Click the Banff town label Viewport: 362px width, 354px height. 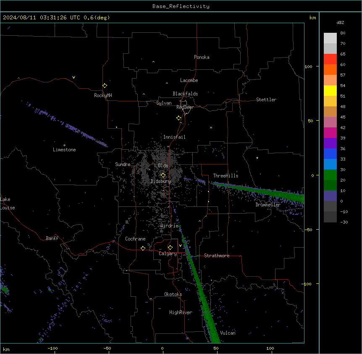pyautogui.click(x=52, y=238)
